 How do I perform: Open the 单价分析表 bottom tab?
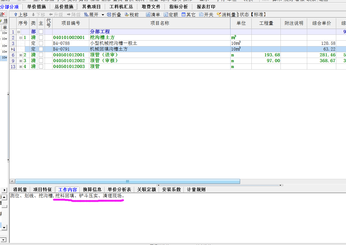coord(119,189)
